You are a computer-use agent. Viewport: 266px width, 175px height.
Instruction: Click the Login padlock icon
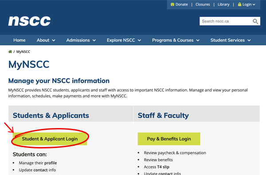click(x=239, y=4)
